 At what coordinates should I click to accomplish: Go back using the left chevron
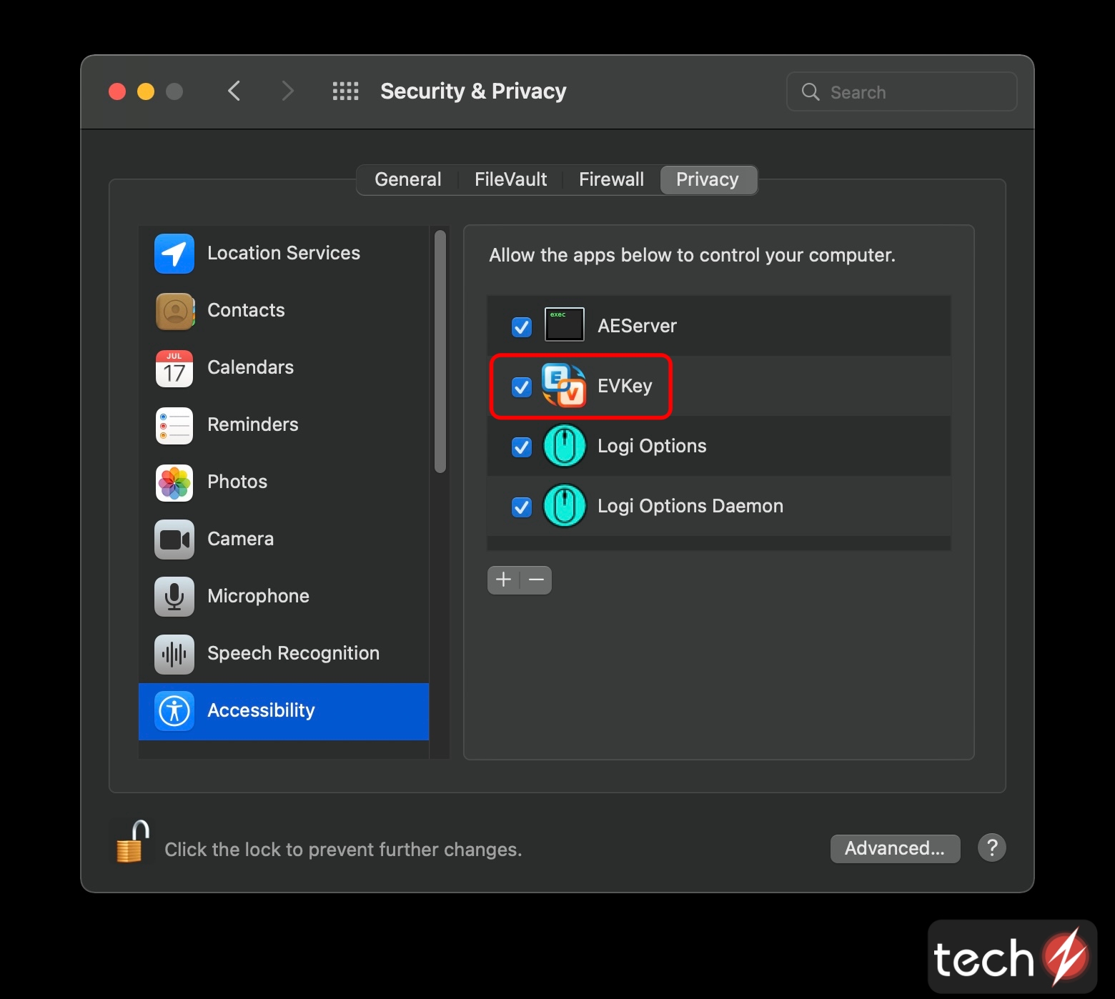[234, 91]
